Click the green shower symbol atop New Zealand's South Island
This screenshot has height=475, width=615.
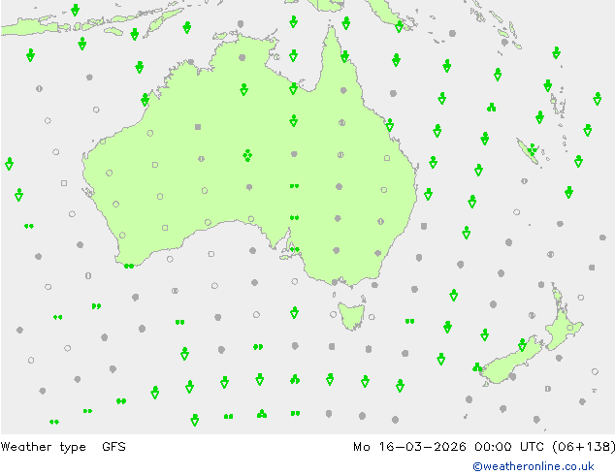tap(522, 344)
